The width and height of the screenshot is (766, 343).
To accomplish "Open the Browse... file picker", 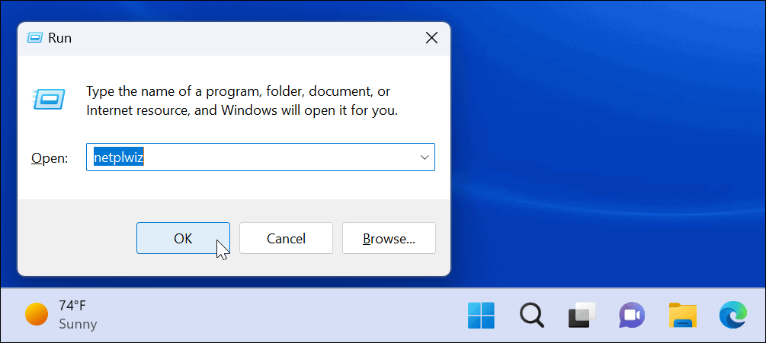I will coord(389,238).
